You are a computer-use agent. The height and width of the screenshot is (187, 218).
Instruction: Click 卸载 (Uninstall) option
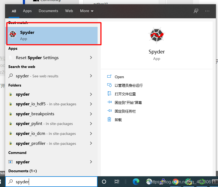coord(118,120)
